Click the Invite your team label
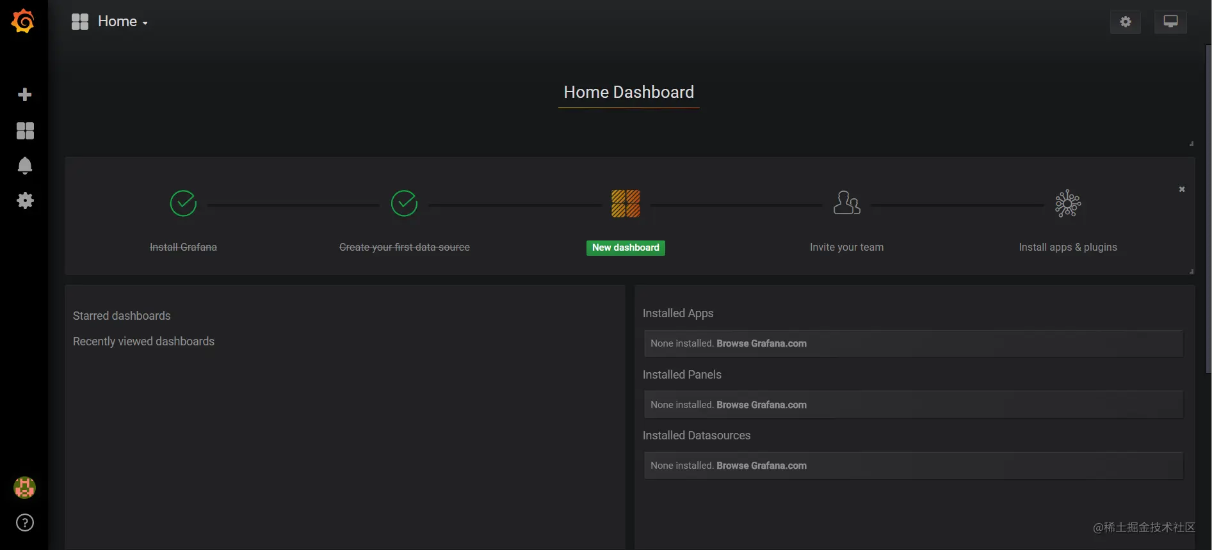 point(846,247)
